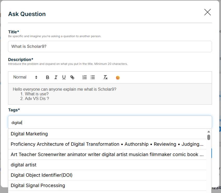Click into the description text area

(110, 94)
